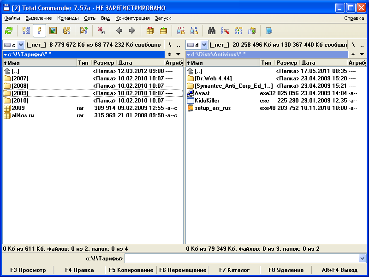This screenshot has height=277, width=369.
Task: Click the left panel [..] parent entry
Action: click(93, 71)
